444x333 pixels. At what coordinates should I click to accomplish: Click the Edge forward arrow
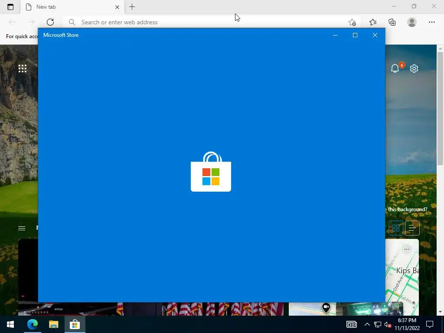tap(31, 22)
